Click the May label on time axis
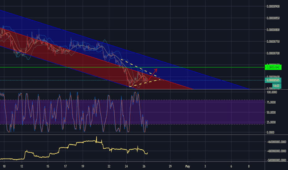The width and height of the screenshot is (288, 170). coord(188,166)
